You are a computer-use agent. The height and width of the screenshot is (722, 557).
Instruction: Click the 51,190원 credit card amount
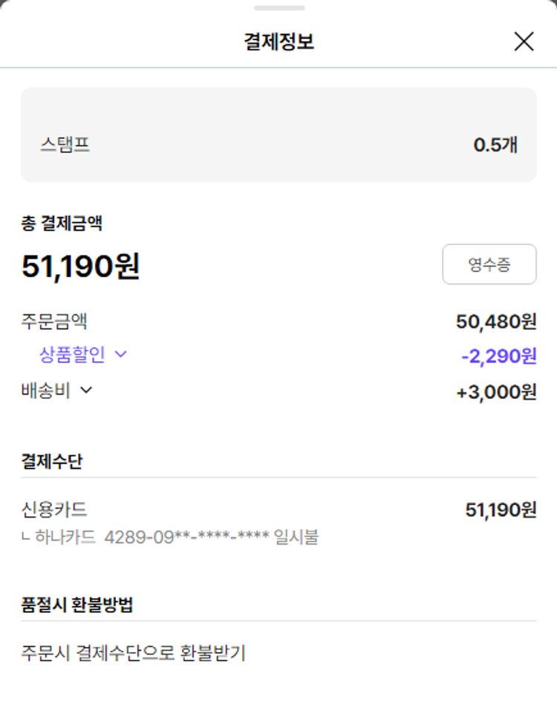[x=501, y=510]
